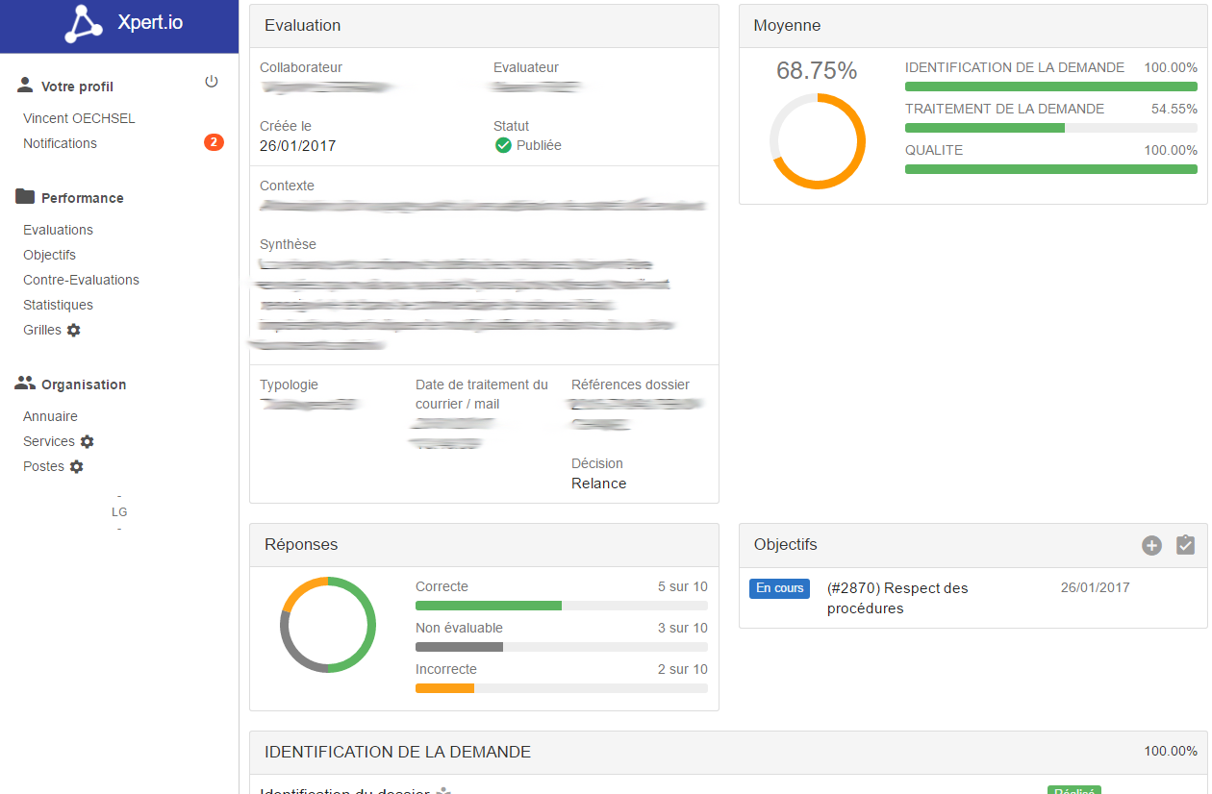Click the gear icon beside Postes

(77, 466)
